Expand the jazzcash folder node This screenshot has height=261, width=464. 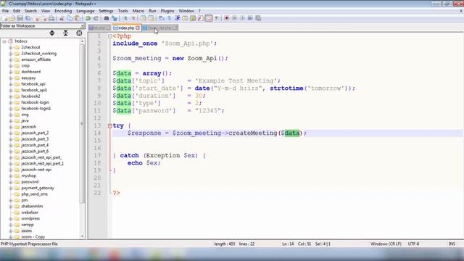click(x=11, y=127)
